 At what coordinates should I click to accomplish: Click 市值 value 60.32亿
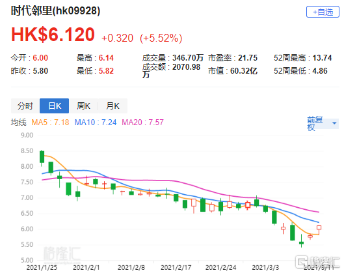(244, 71)
